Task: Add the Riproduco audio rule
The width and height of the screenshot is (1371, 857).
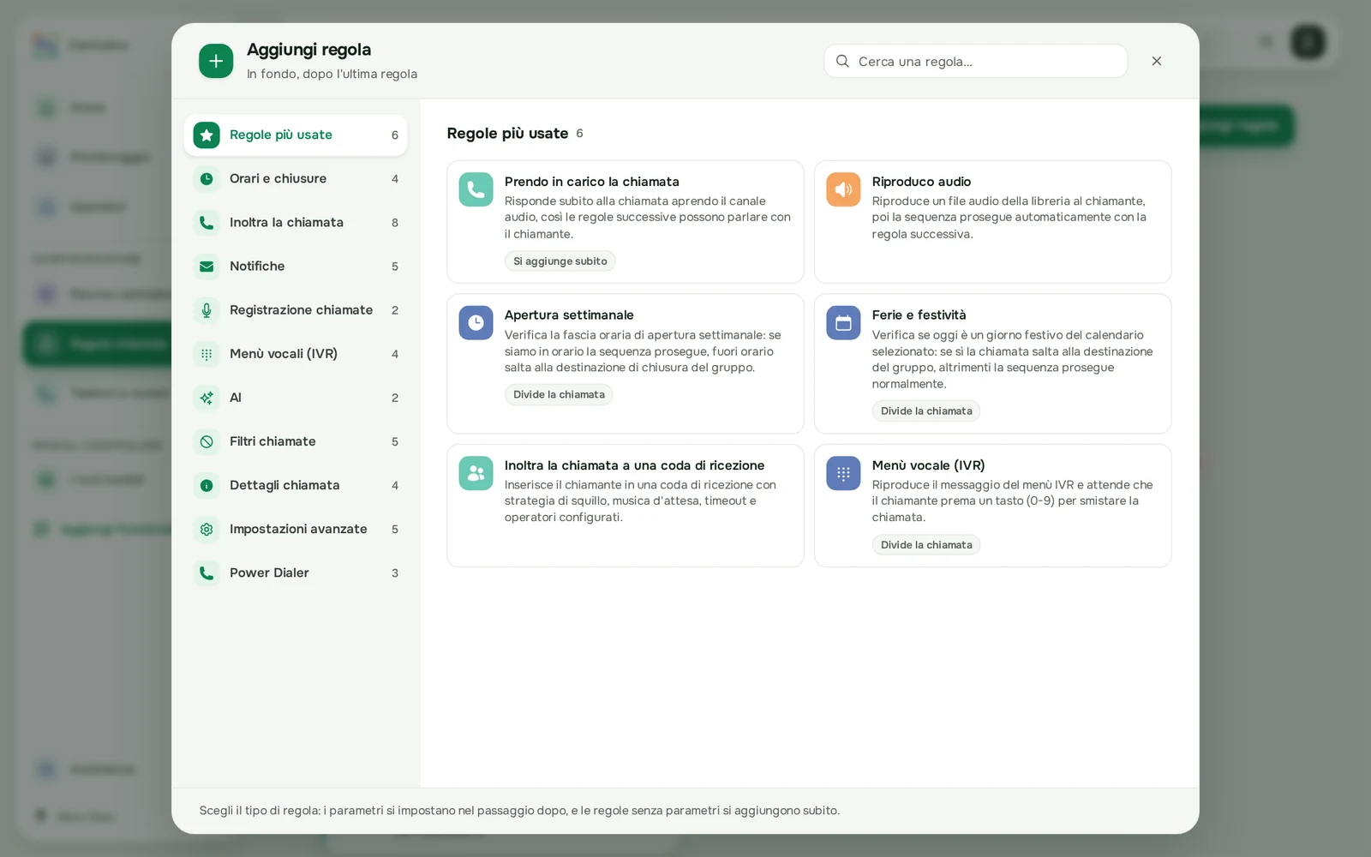Action: click(x=992, y=222)
